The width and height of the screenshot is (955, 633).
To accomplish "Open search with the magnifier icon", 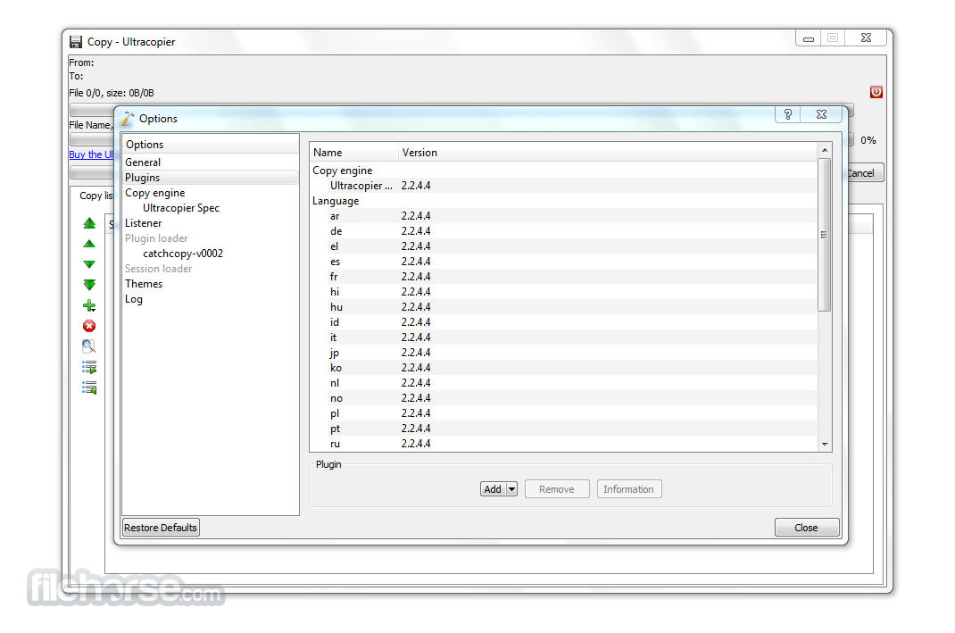I will 89,346.
